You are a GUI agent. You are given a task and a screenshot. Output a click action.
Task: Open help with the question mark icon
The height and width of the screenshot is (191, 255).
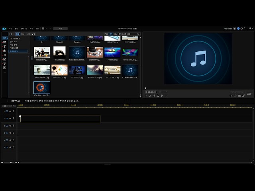point(245,29)
